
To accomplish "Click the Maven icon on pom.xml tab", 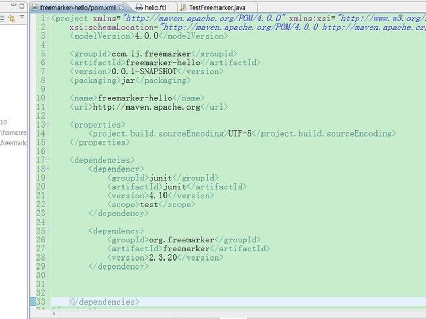I will point(35,7).
